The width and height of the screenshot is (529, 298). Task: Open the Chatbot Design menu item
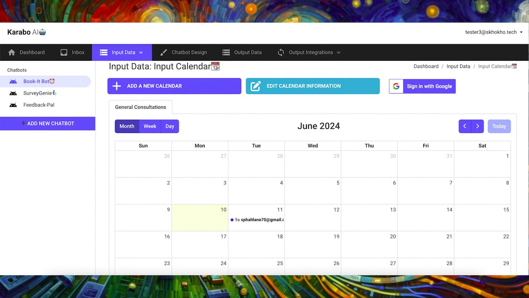point(183,52)
